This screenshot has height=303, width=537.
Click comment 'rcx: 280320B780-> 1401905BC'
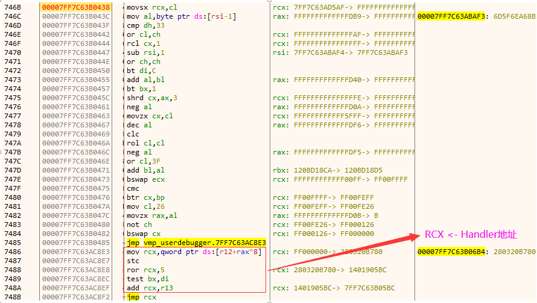[329, 270]
